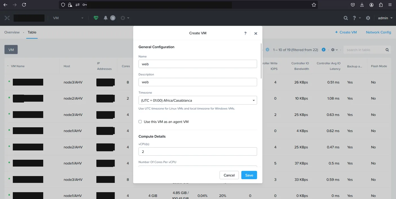Screen dimensions: 396x199
Task: Click the Cancel button
Action: click(229, 175)
